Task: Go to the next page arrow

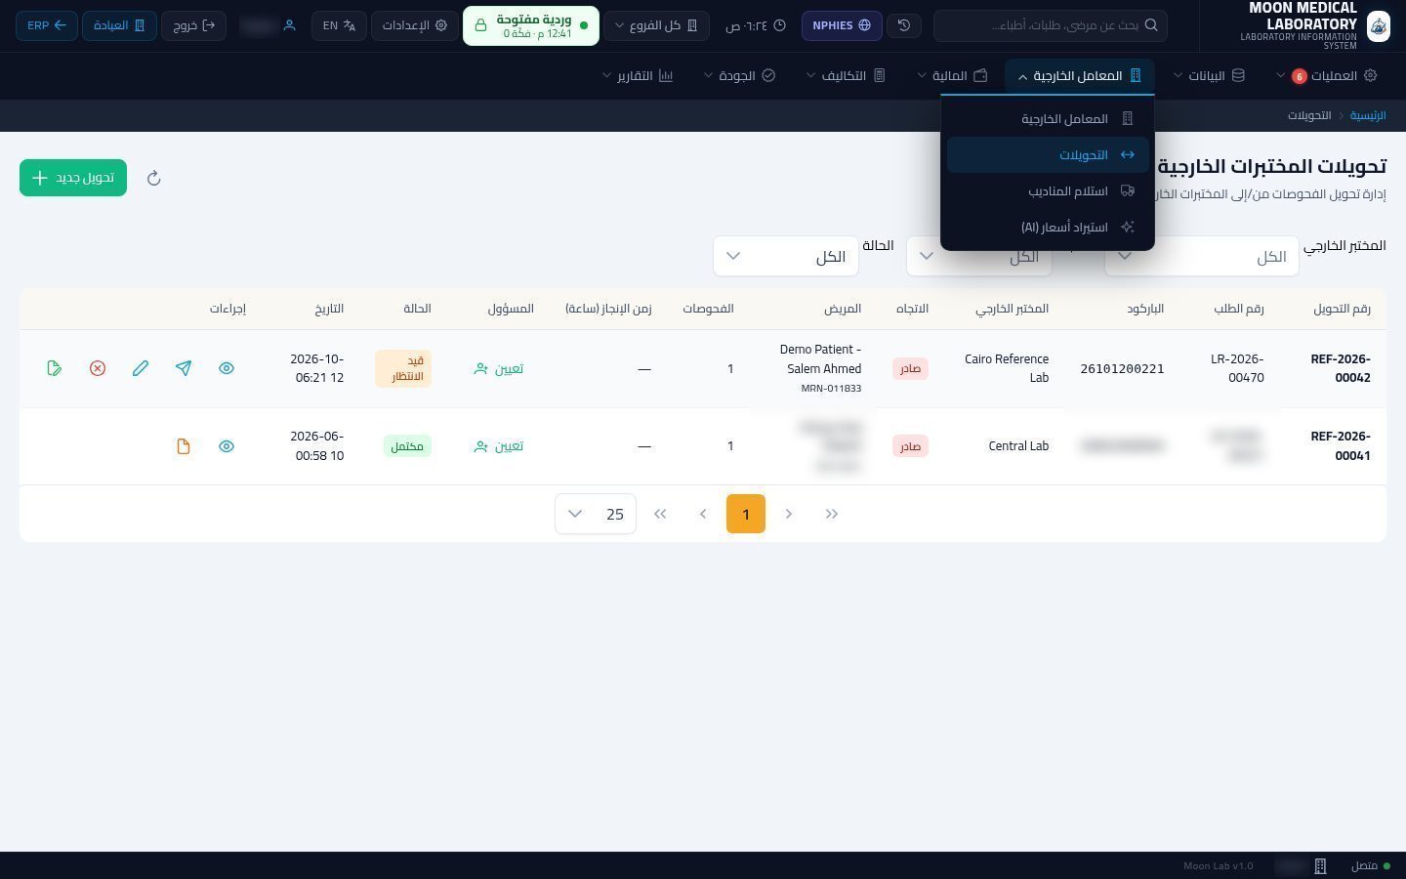Action: point(703,514)
